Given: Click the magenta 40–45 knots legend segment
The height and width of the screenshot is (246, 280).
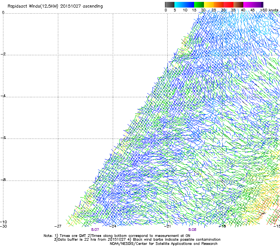Looking at the screenshot, I should [248, 5].
